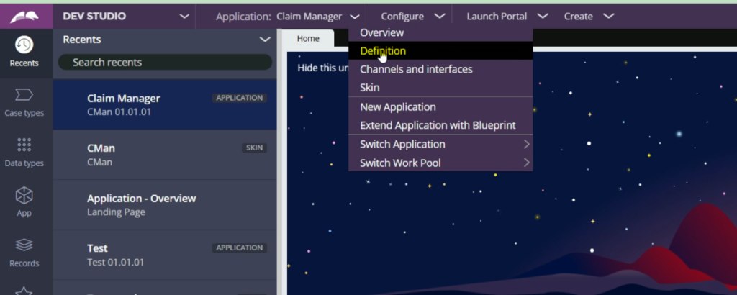
Task: Switch to the Home tab
Action: point(308,39)
